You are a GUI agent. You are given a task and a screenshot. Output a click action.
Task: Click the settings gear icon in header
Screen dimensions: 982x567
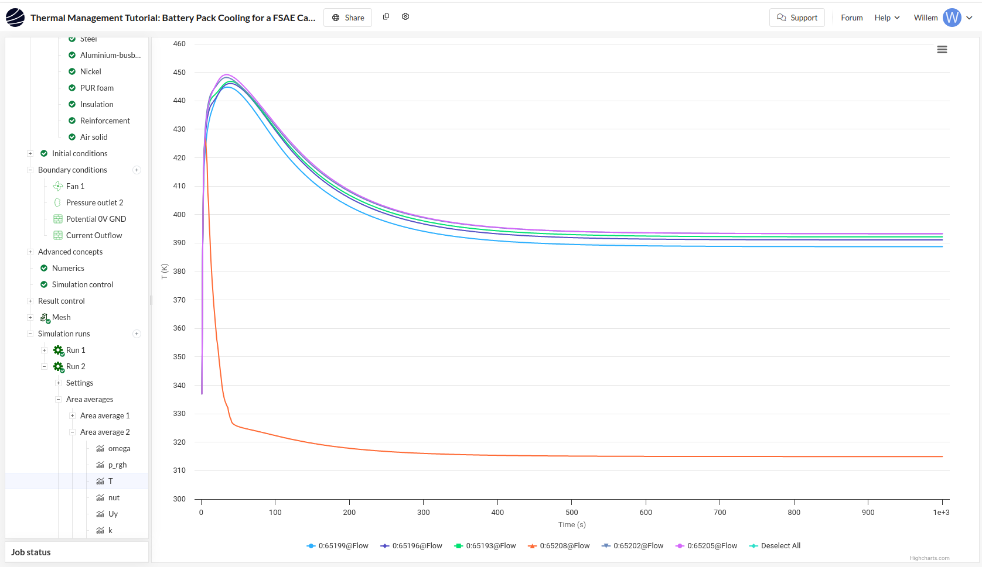pos(405,17)
